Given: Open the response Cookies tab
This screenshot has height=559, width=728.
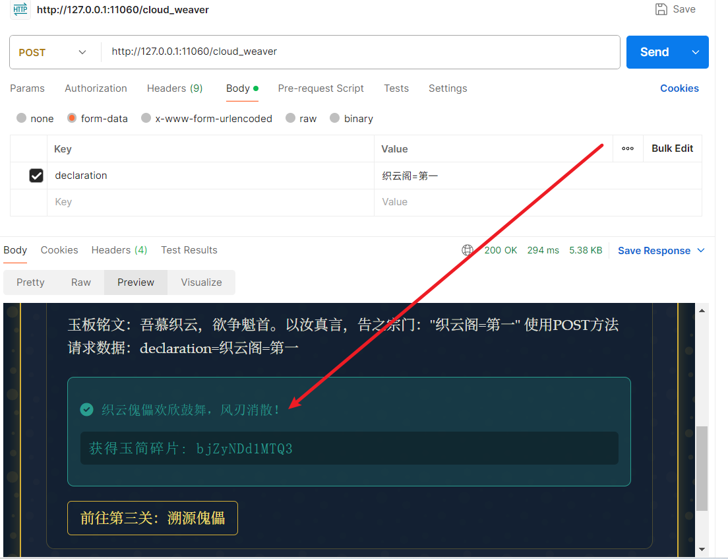Looking at the screenshot, I should [59, 250].
